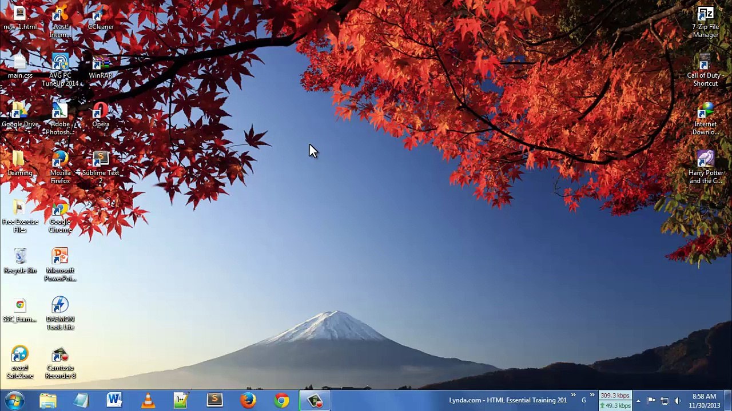This screenshot has height=411, width=732.
Task: Open the Learning folder
Action: [x=20, y=164]
